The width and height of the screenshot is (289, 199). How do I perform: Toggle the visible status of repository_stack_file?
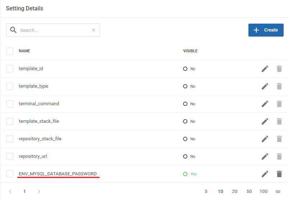(189, 139)
